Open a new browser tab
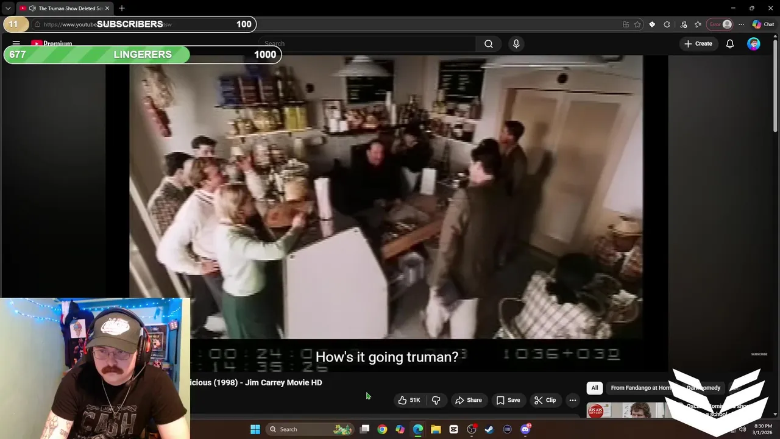The image size is (780, 439). point(122,9)
